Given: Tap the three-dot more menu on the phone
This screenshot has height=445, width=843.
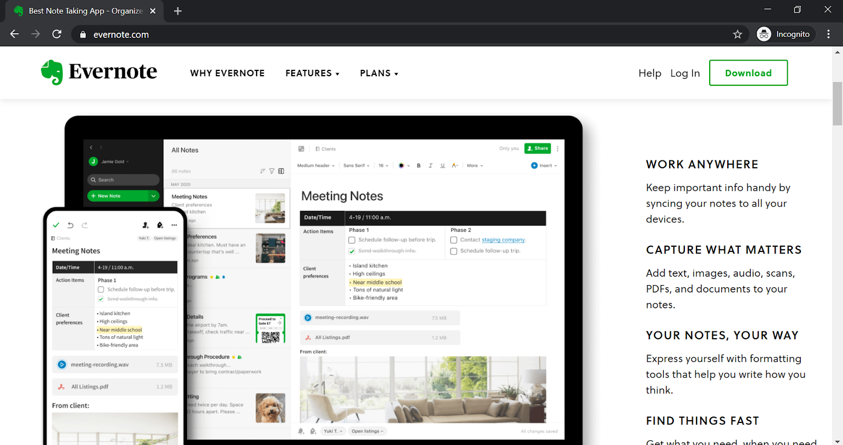Looking at the screenshot, I should coord(174,225).
